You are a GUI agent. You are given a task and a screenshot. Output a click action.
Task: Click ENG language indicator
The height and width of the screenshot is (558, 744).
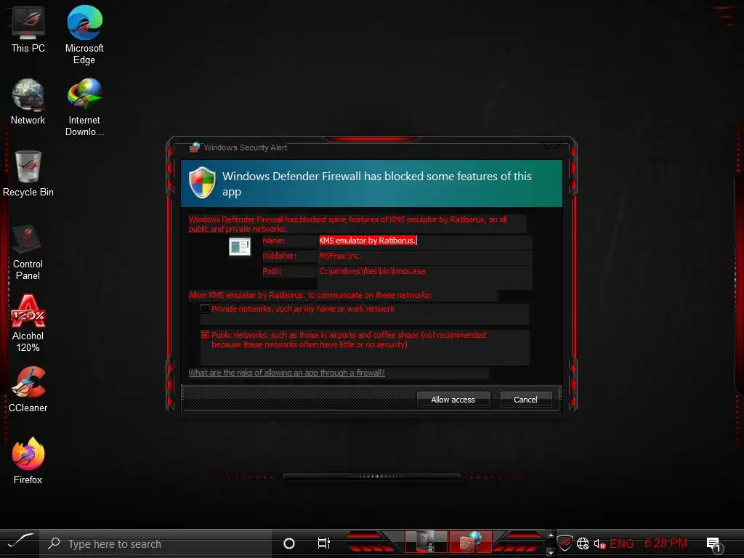[x=622, y=543]
